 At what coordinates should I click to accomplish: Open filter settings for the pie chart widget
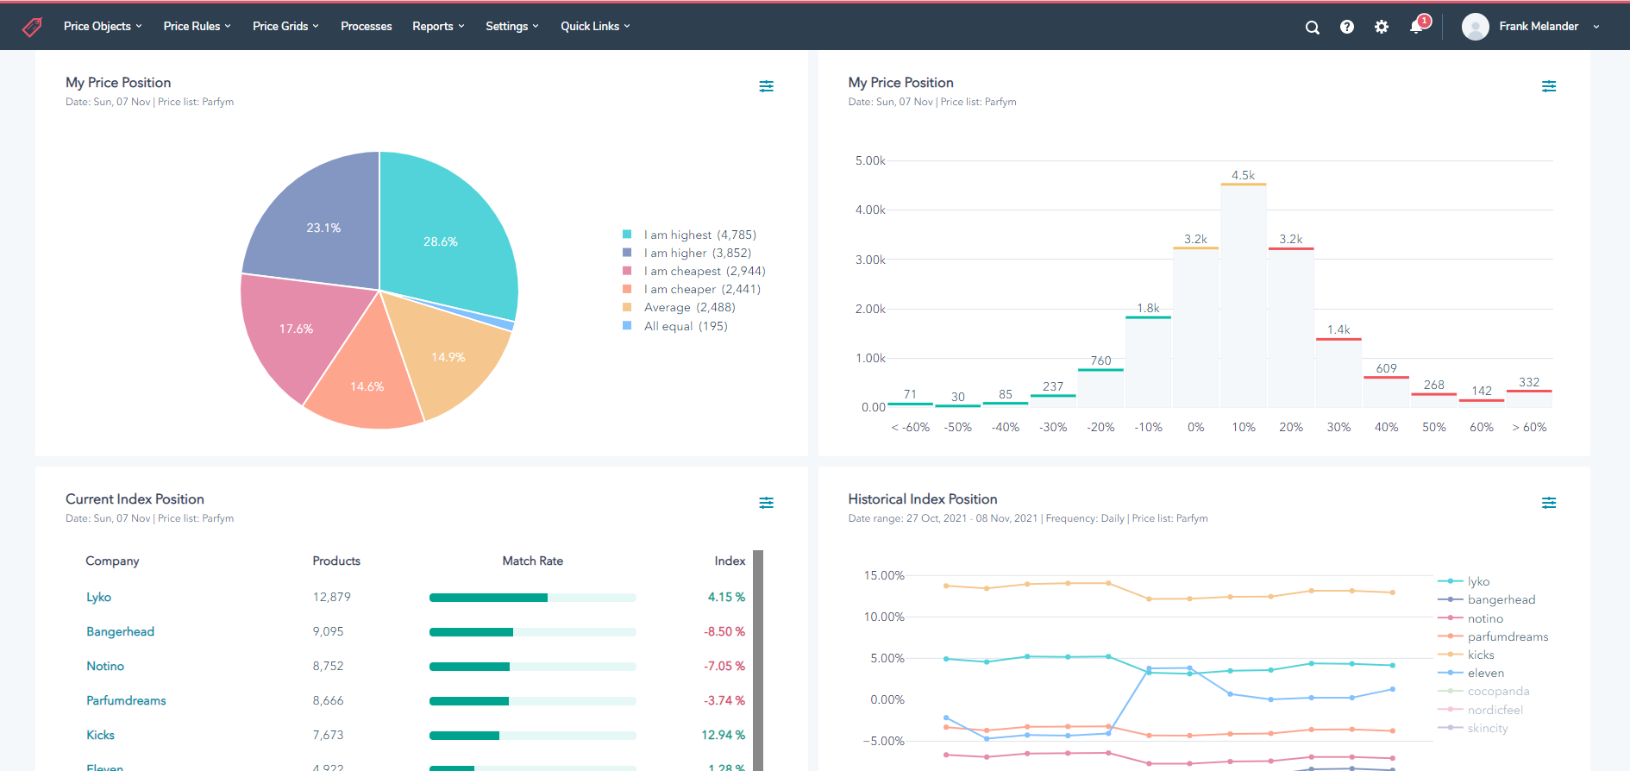[766, 86]
